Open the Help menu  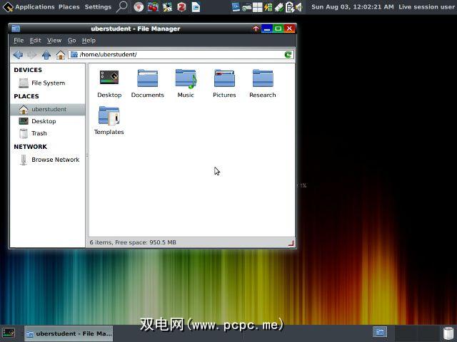tap(89, 41)
